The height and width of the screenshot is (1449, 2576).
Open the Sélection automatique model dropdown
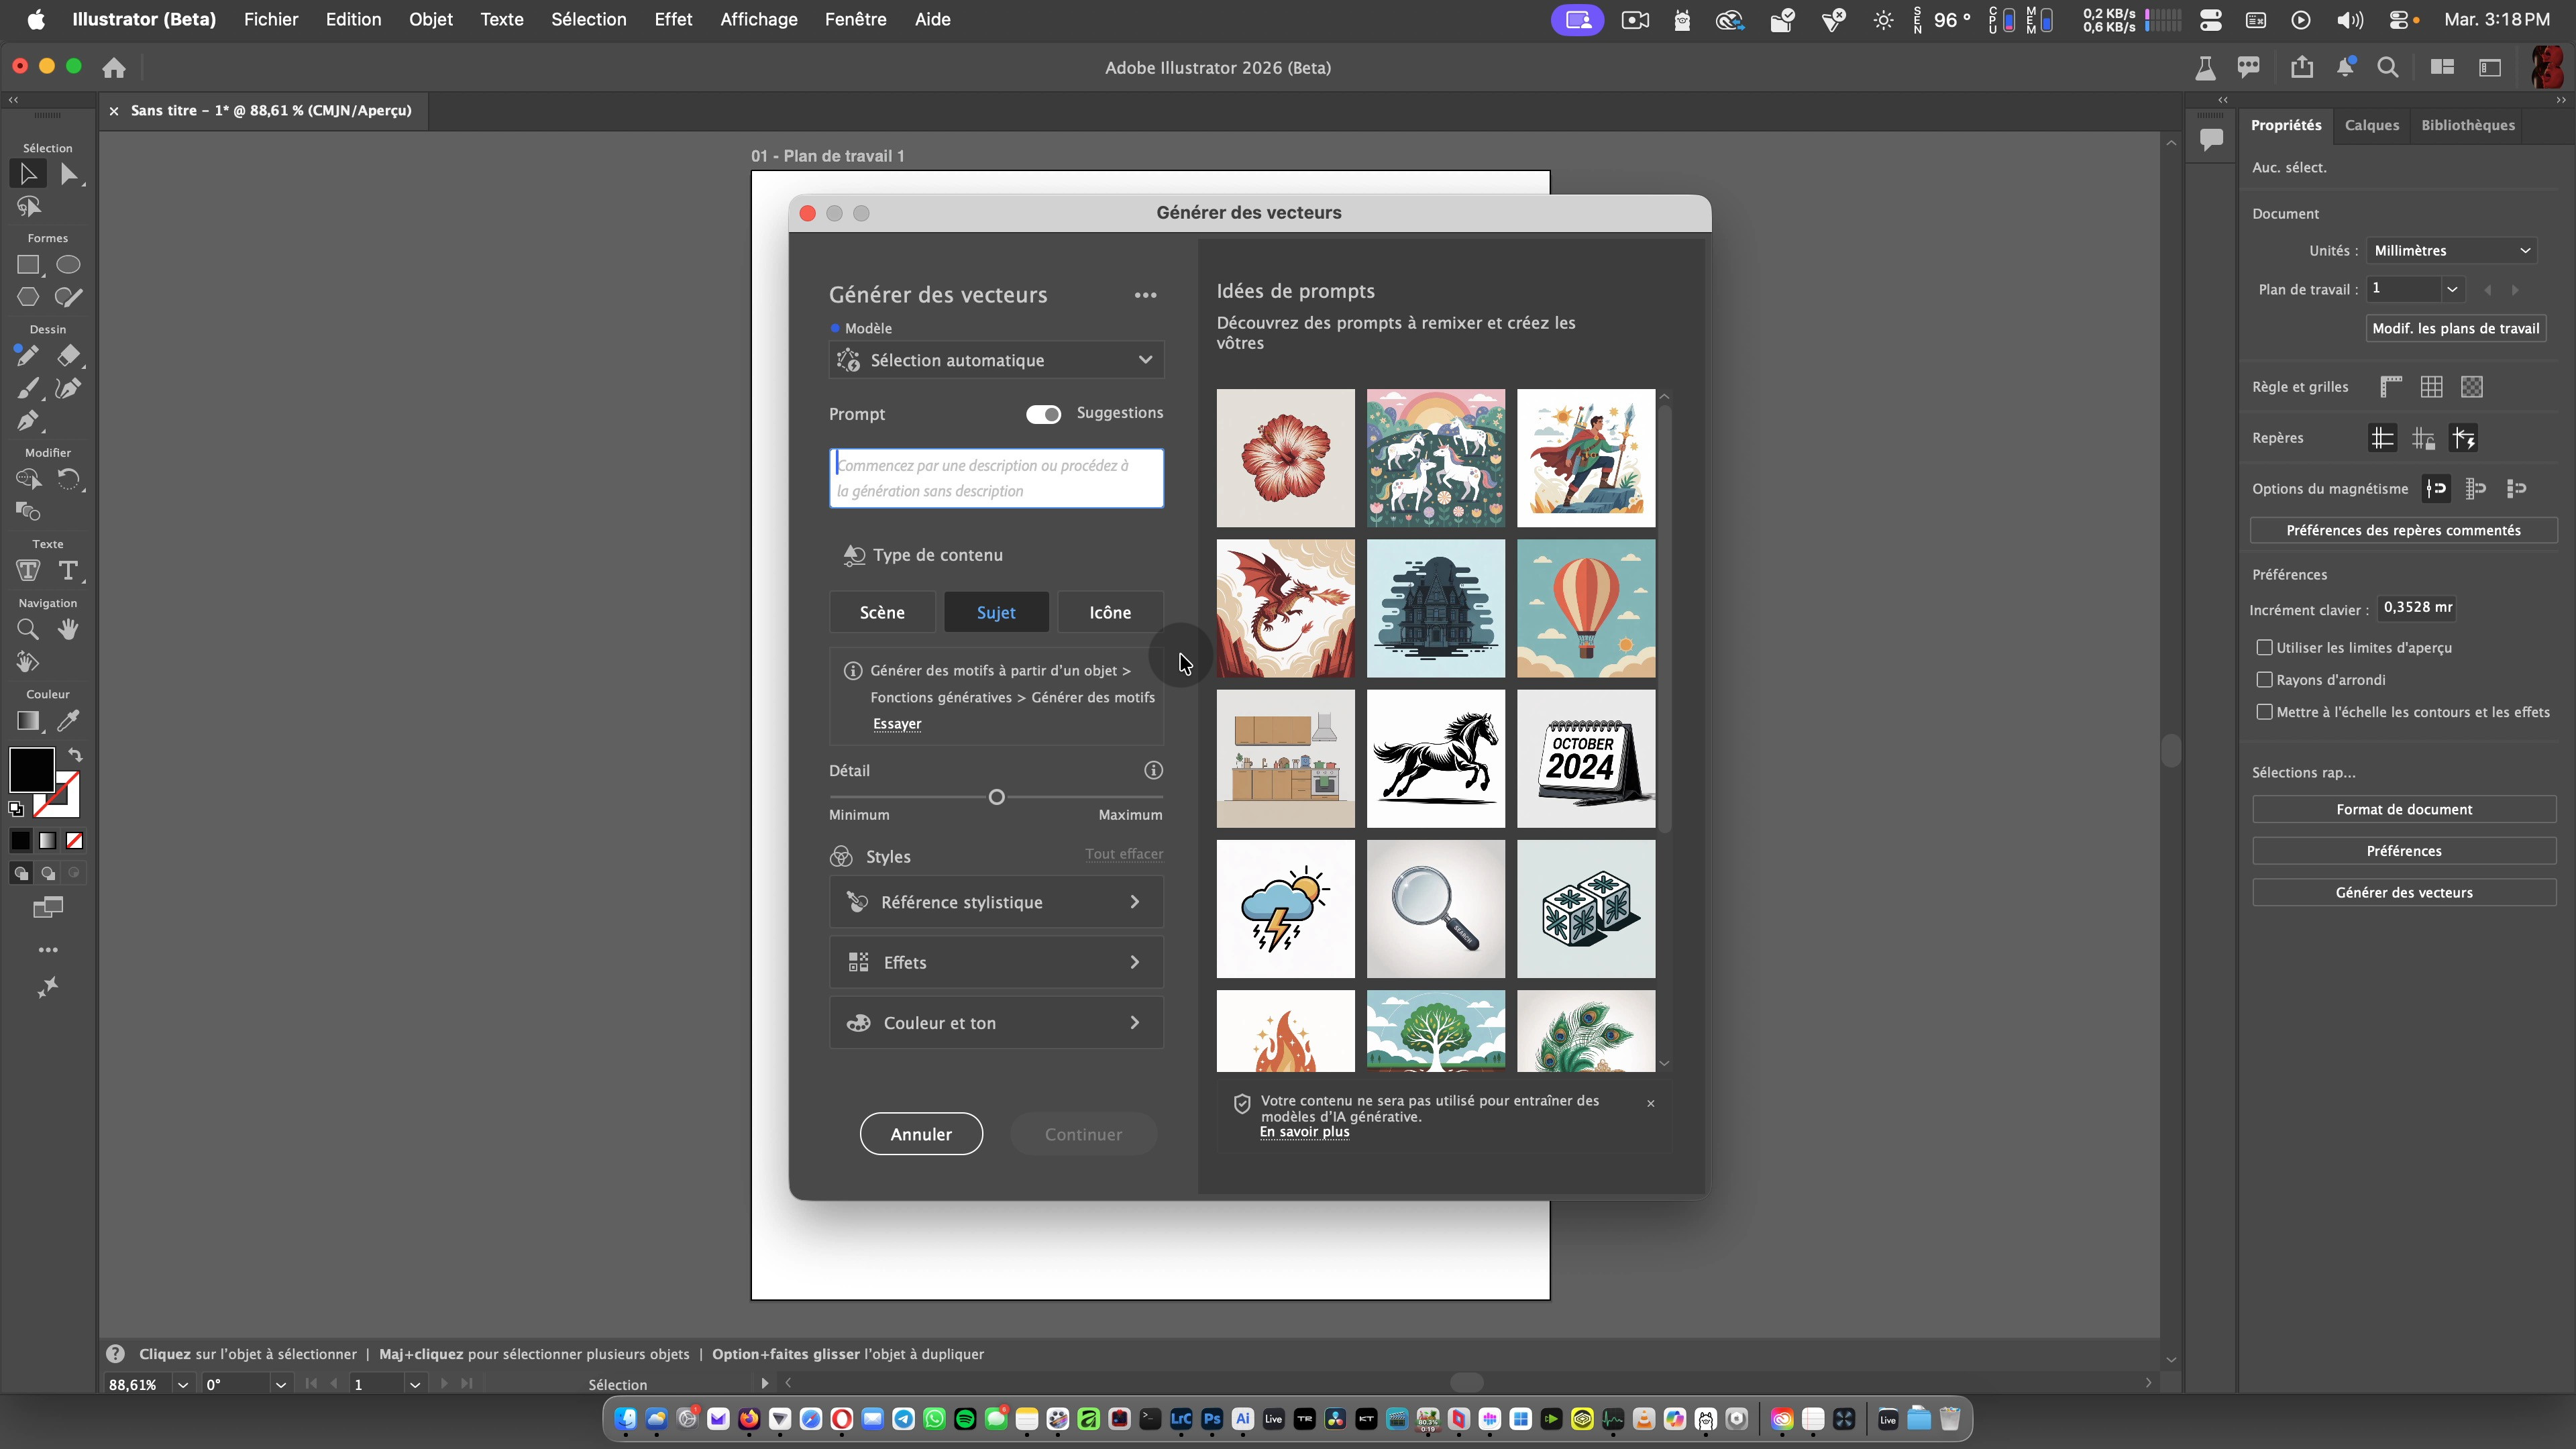pyautogui.click(x=996, y=360)
